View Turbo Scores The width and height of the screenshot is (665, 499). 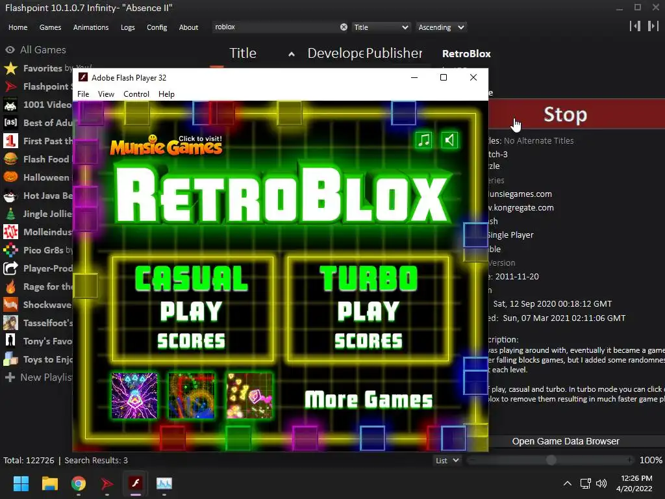(369, 340)
